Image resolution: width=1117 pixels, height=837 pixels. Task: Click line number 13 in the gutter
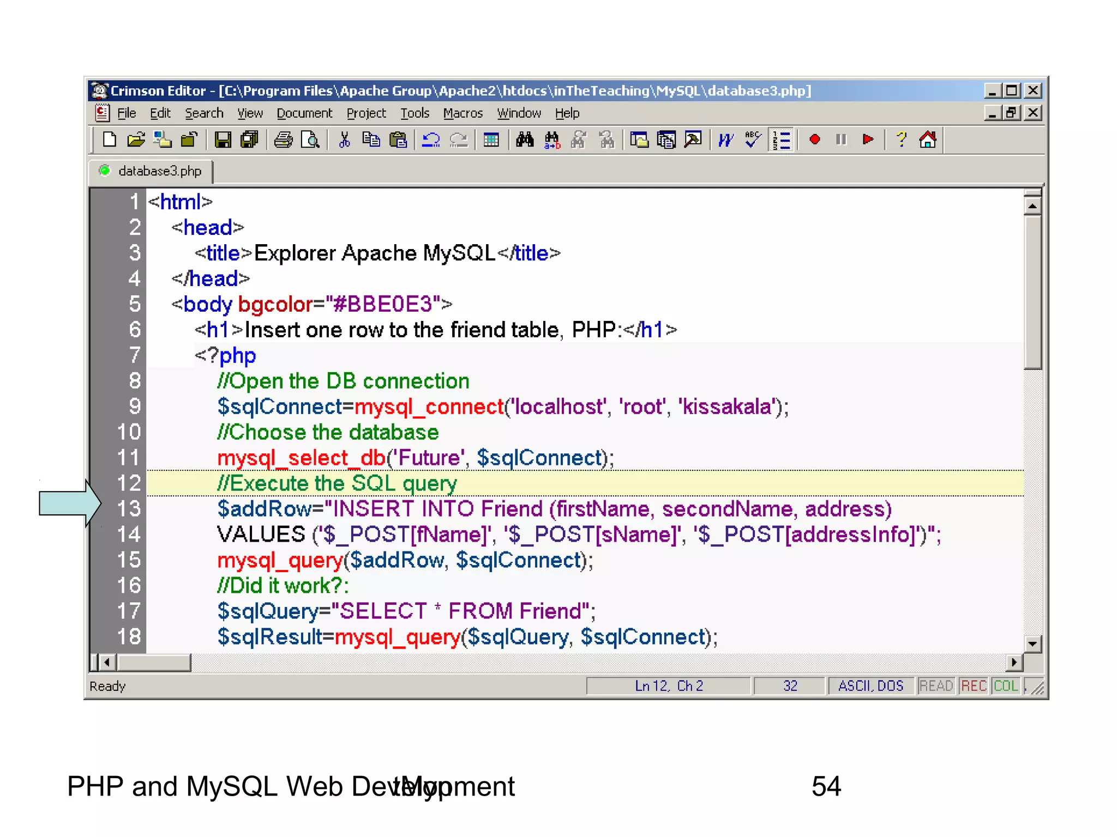[129, 509]
